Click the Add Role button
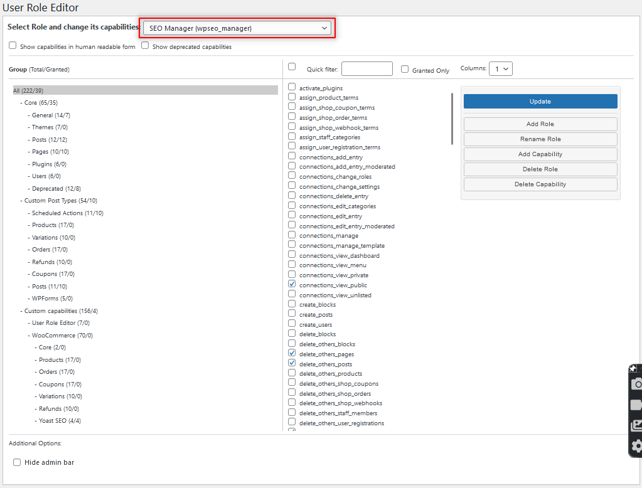This screenshot has width=642, height=488. (540, 124)
